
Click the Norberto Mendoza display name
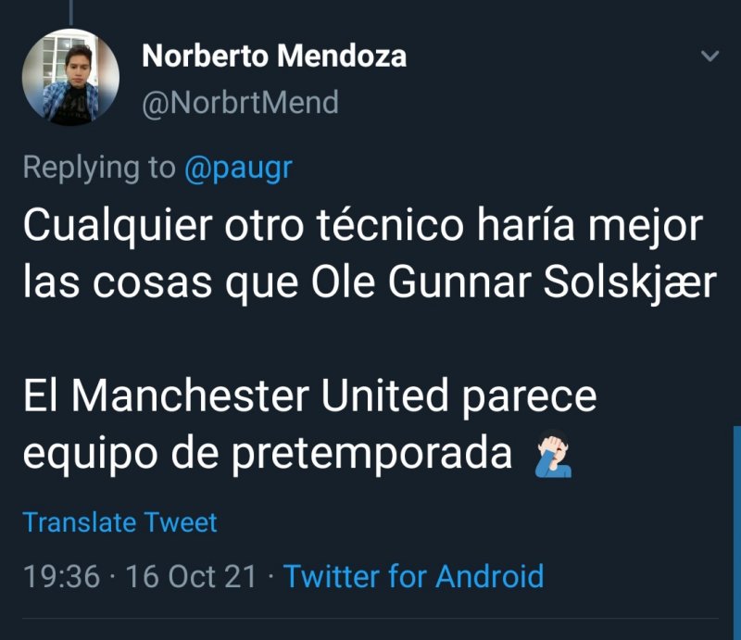(x=274, y=56)
